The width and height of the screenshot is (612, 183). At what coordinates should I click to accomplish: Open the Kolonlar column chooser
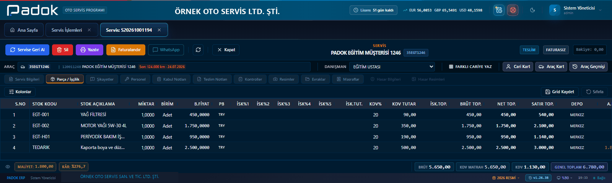pos(20,92)
